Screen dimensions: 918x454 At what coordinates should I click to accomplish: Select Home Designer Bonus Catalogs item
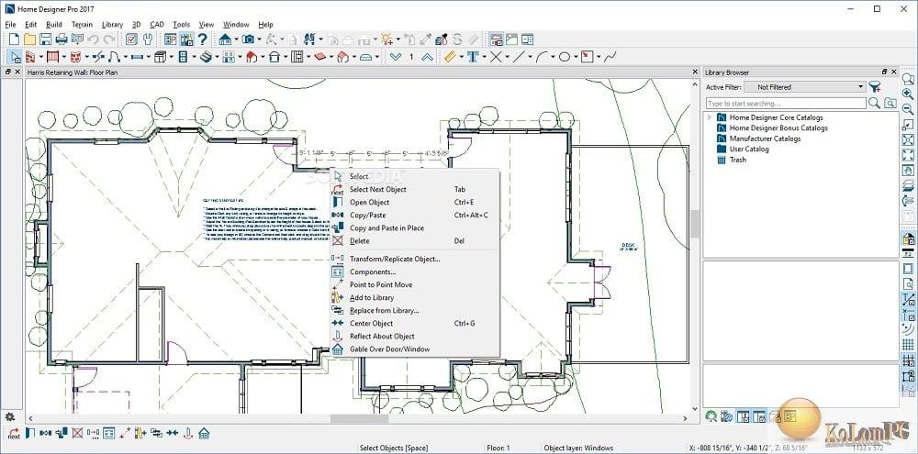[x=778, y=128]
